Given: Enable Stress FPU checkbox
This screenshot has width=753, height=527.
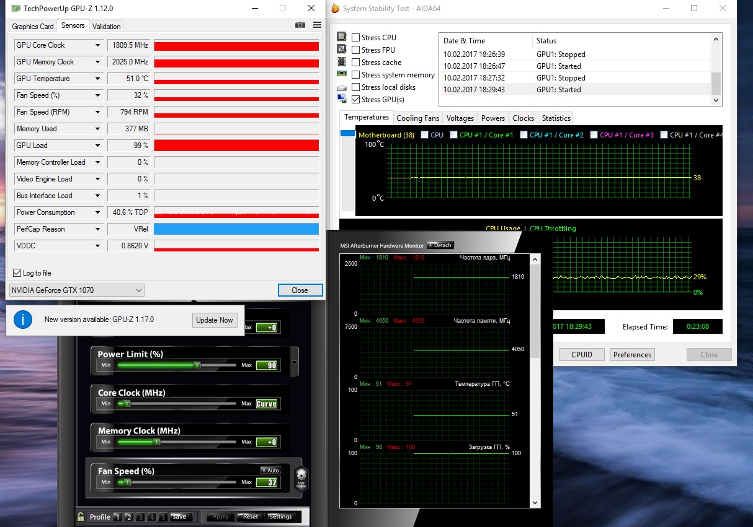Looking at the screenshot, I should (356, 50).
